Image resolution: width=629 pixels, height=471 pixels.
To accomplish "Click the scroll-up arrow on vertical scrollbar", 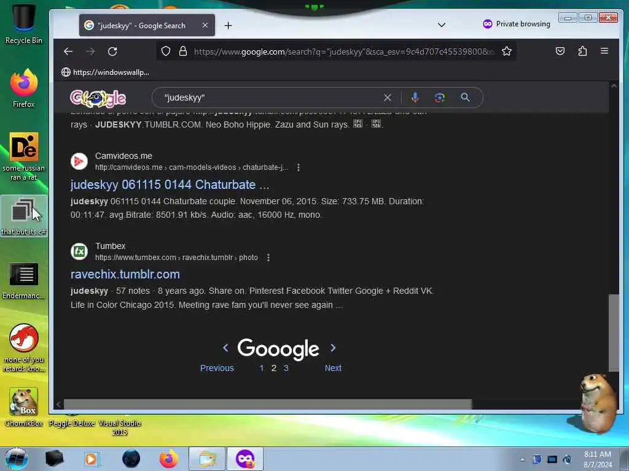I will [x=614, y=86].
